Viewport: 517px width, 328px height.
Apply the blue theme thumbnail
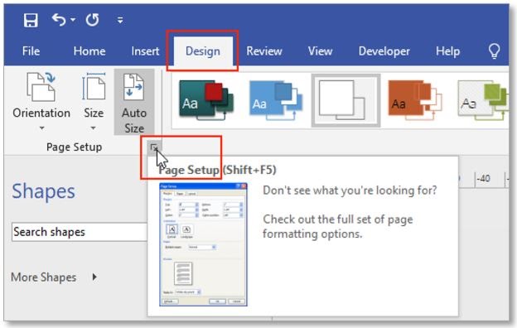coord(276,100)
